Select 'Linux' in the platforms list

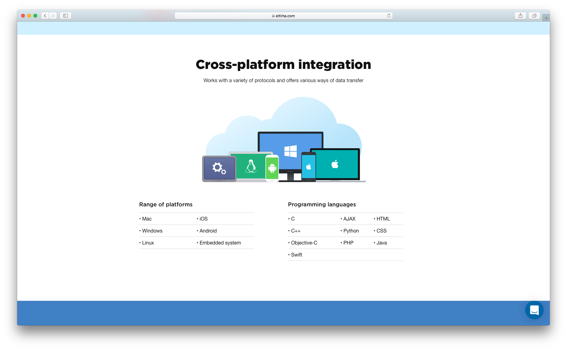148,243
